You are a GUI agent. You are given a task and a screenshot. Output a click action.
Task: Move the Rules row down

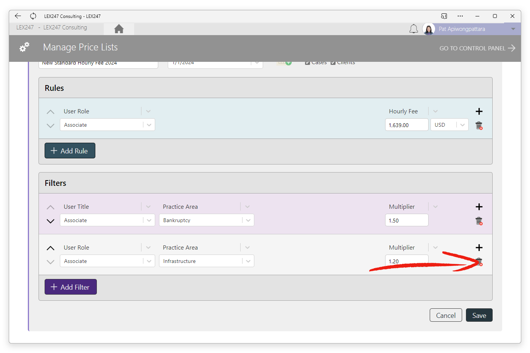pos(50,126)
